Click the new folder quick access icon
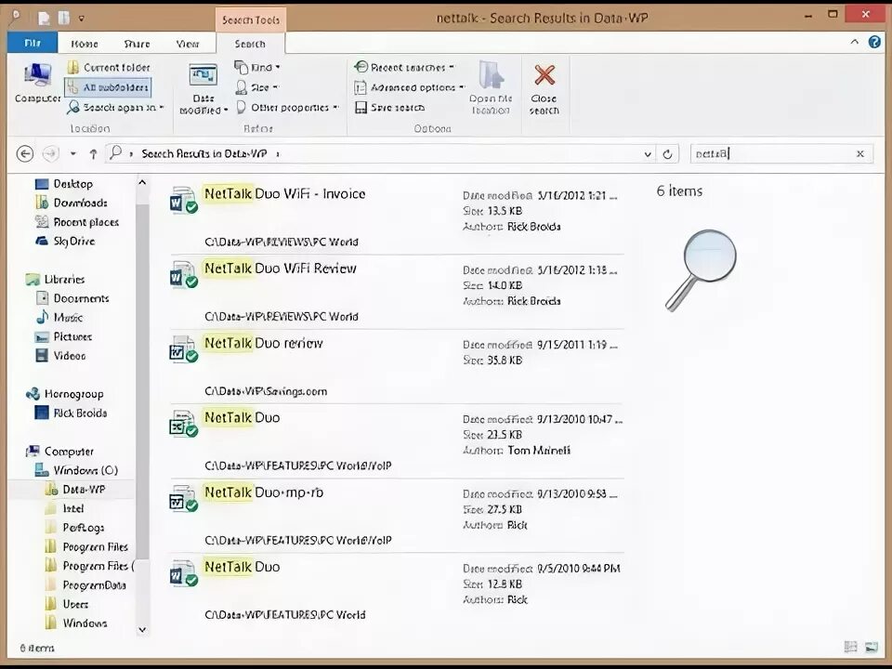This screenshot has width=892, height=669. pyautogui.click(x=64, y=19)
